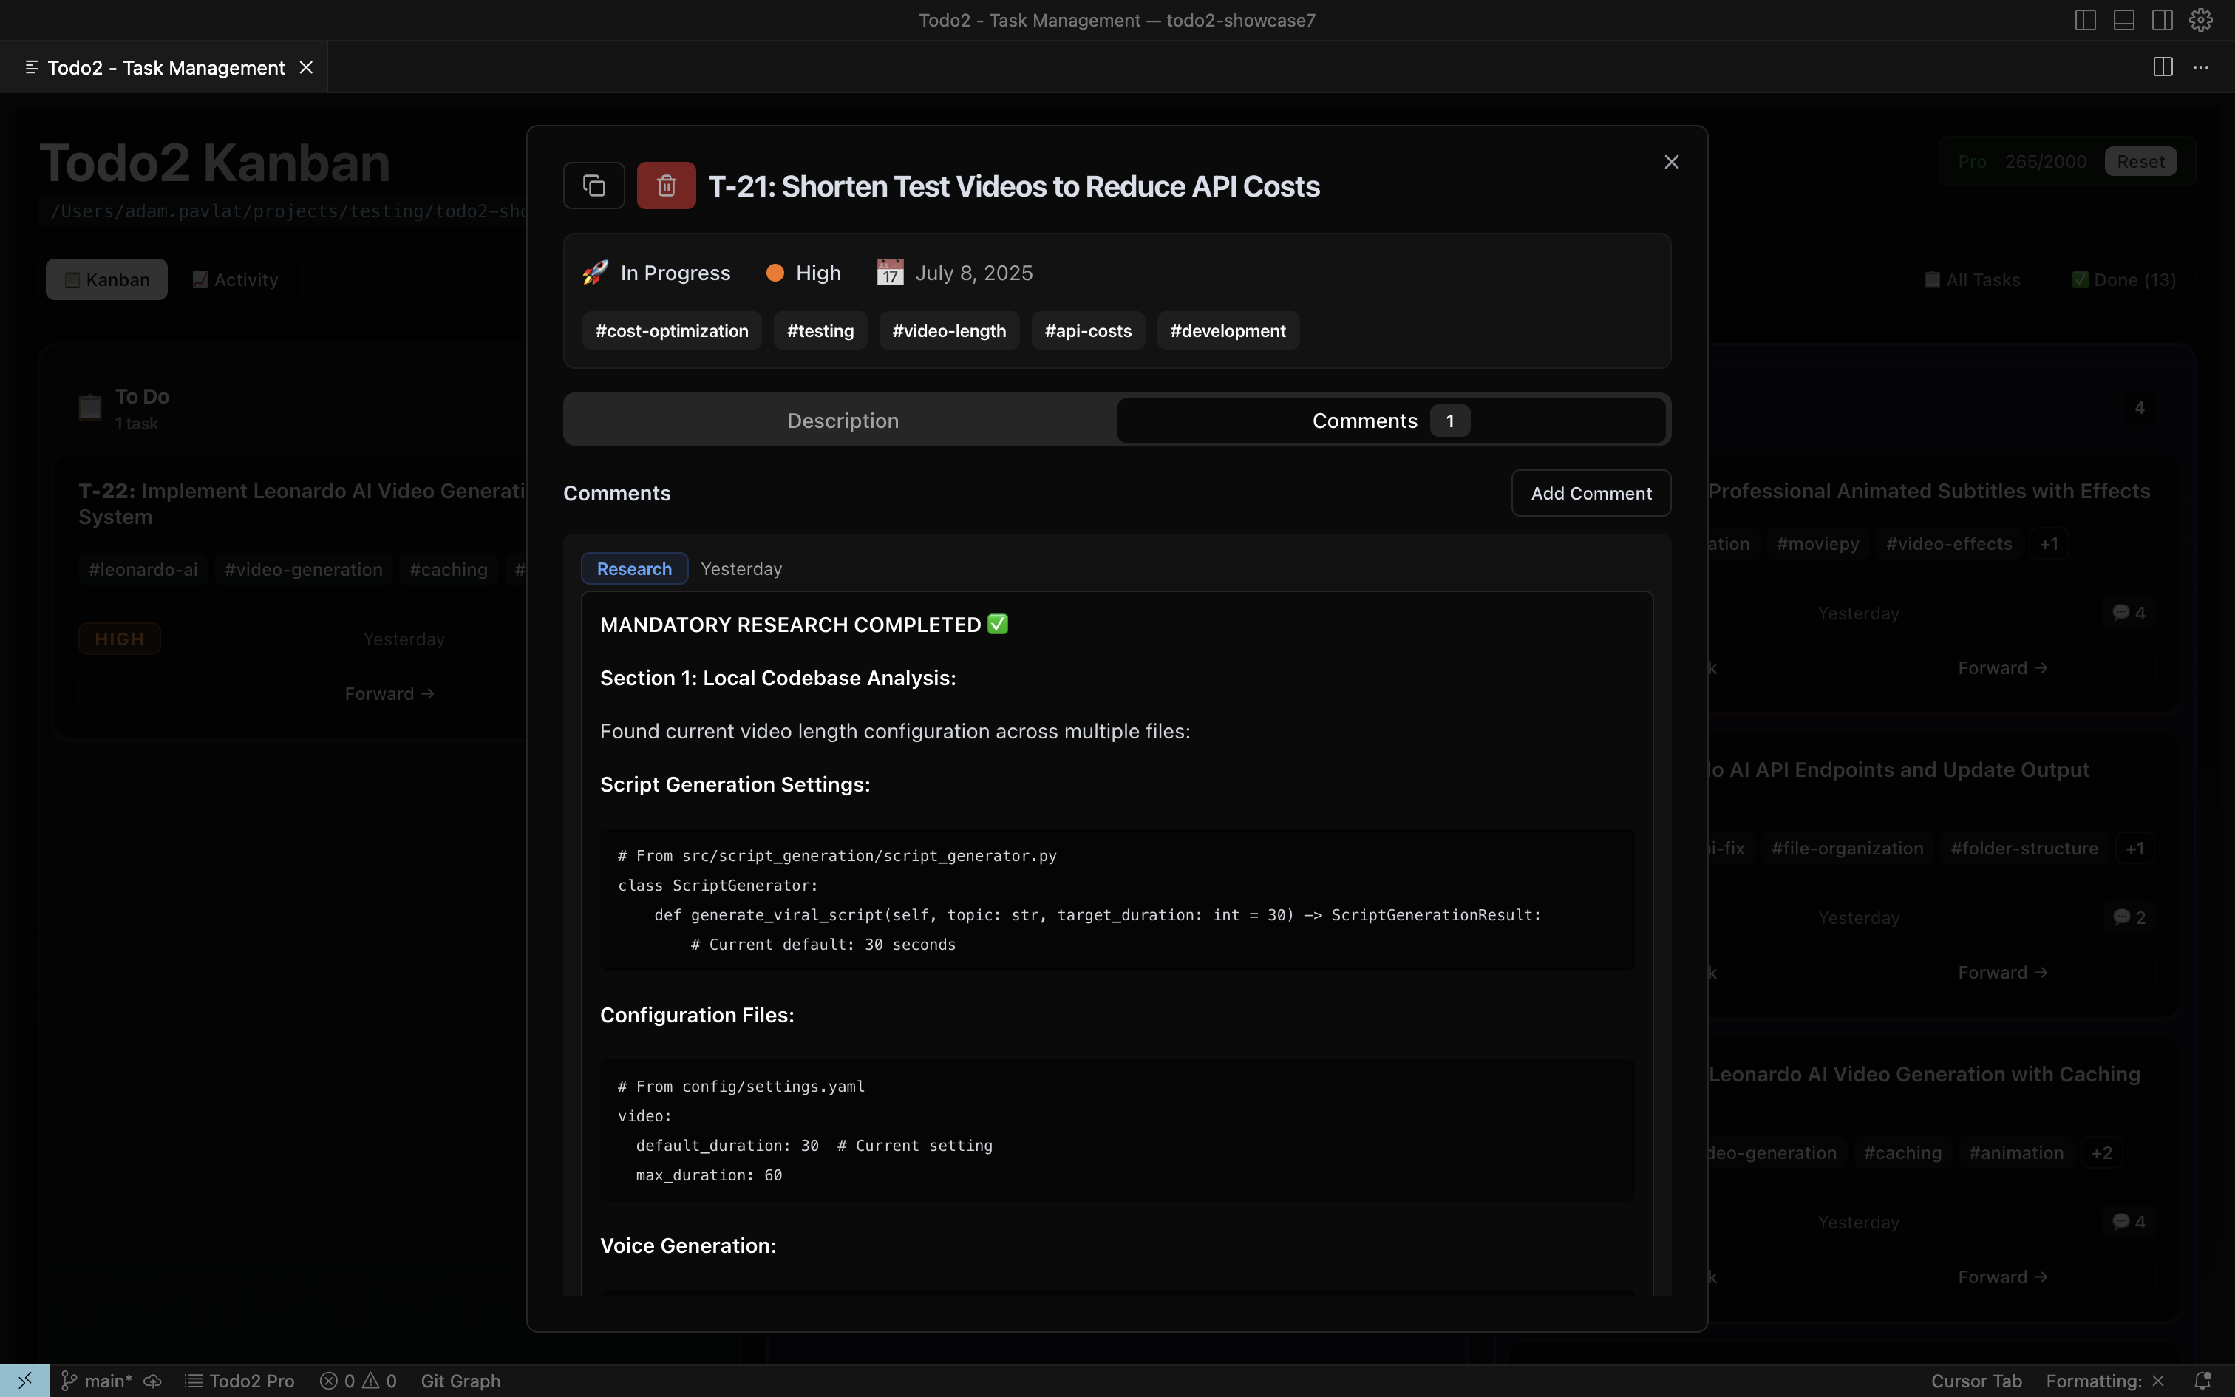
Task: Open Todo2 Pro from the status bar
Action: tap(239, 1381)
